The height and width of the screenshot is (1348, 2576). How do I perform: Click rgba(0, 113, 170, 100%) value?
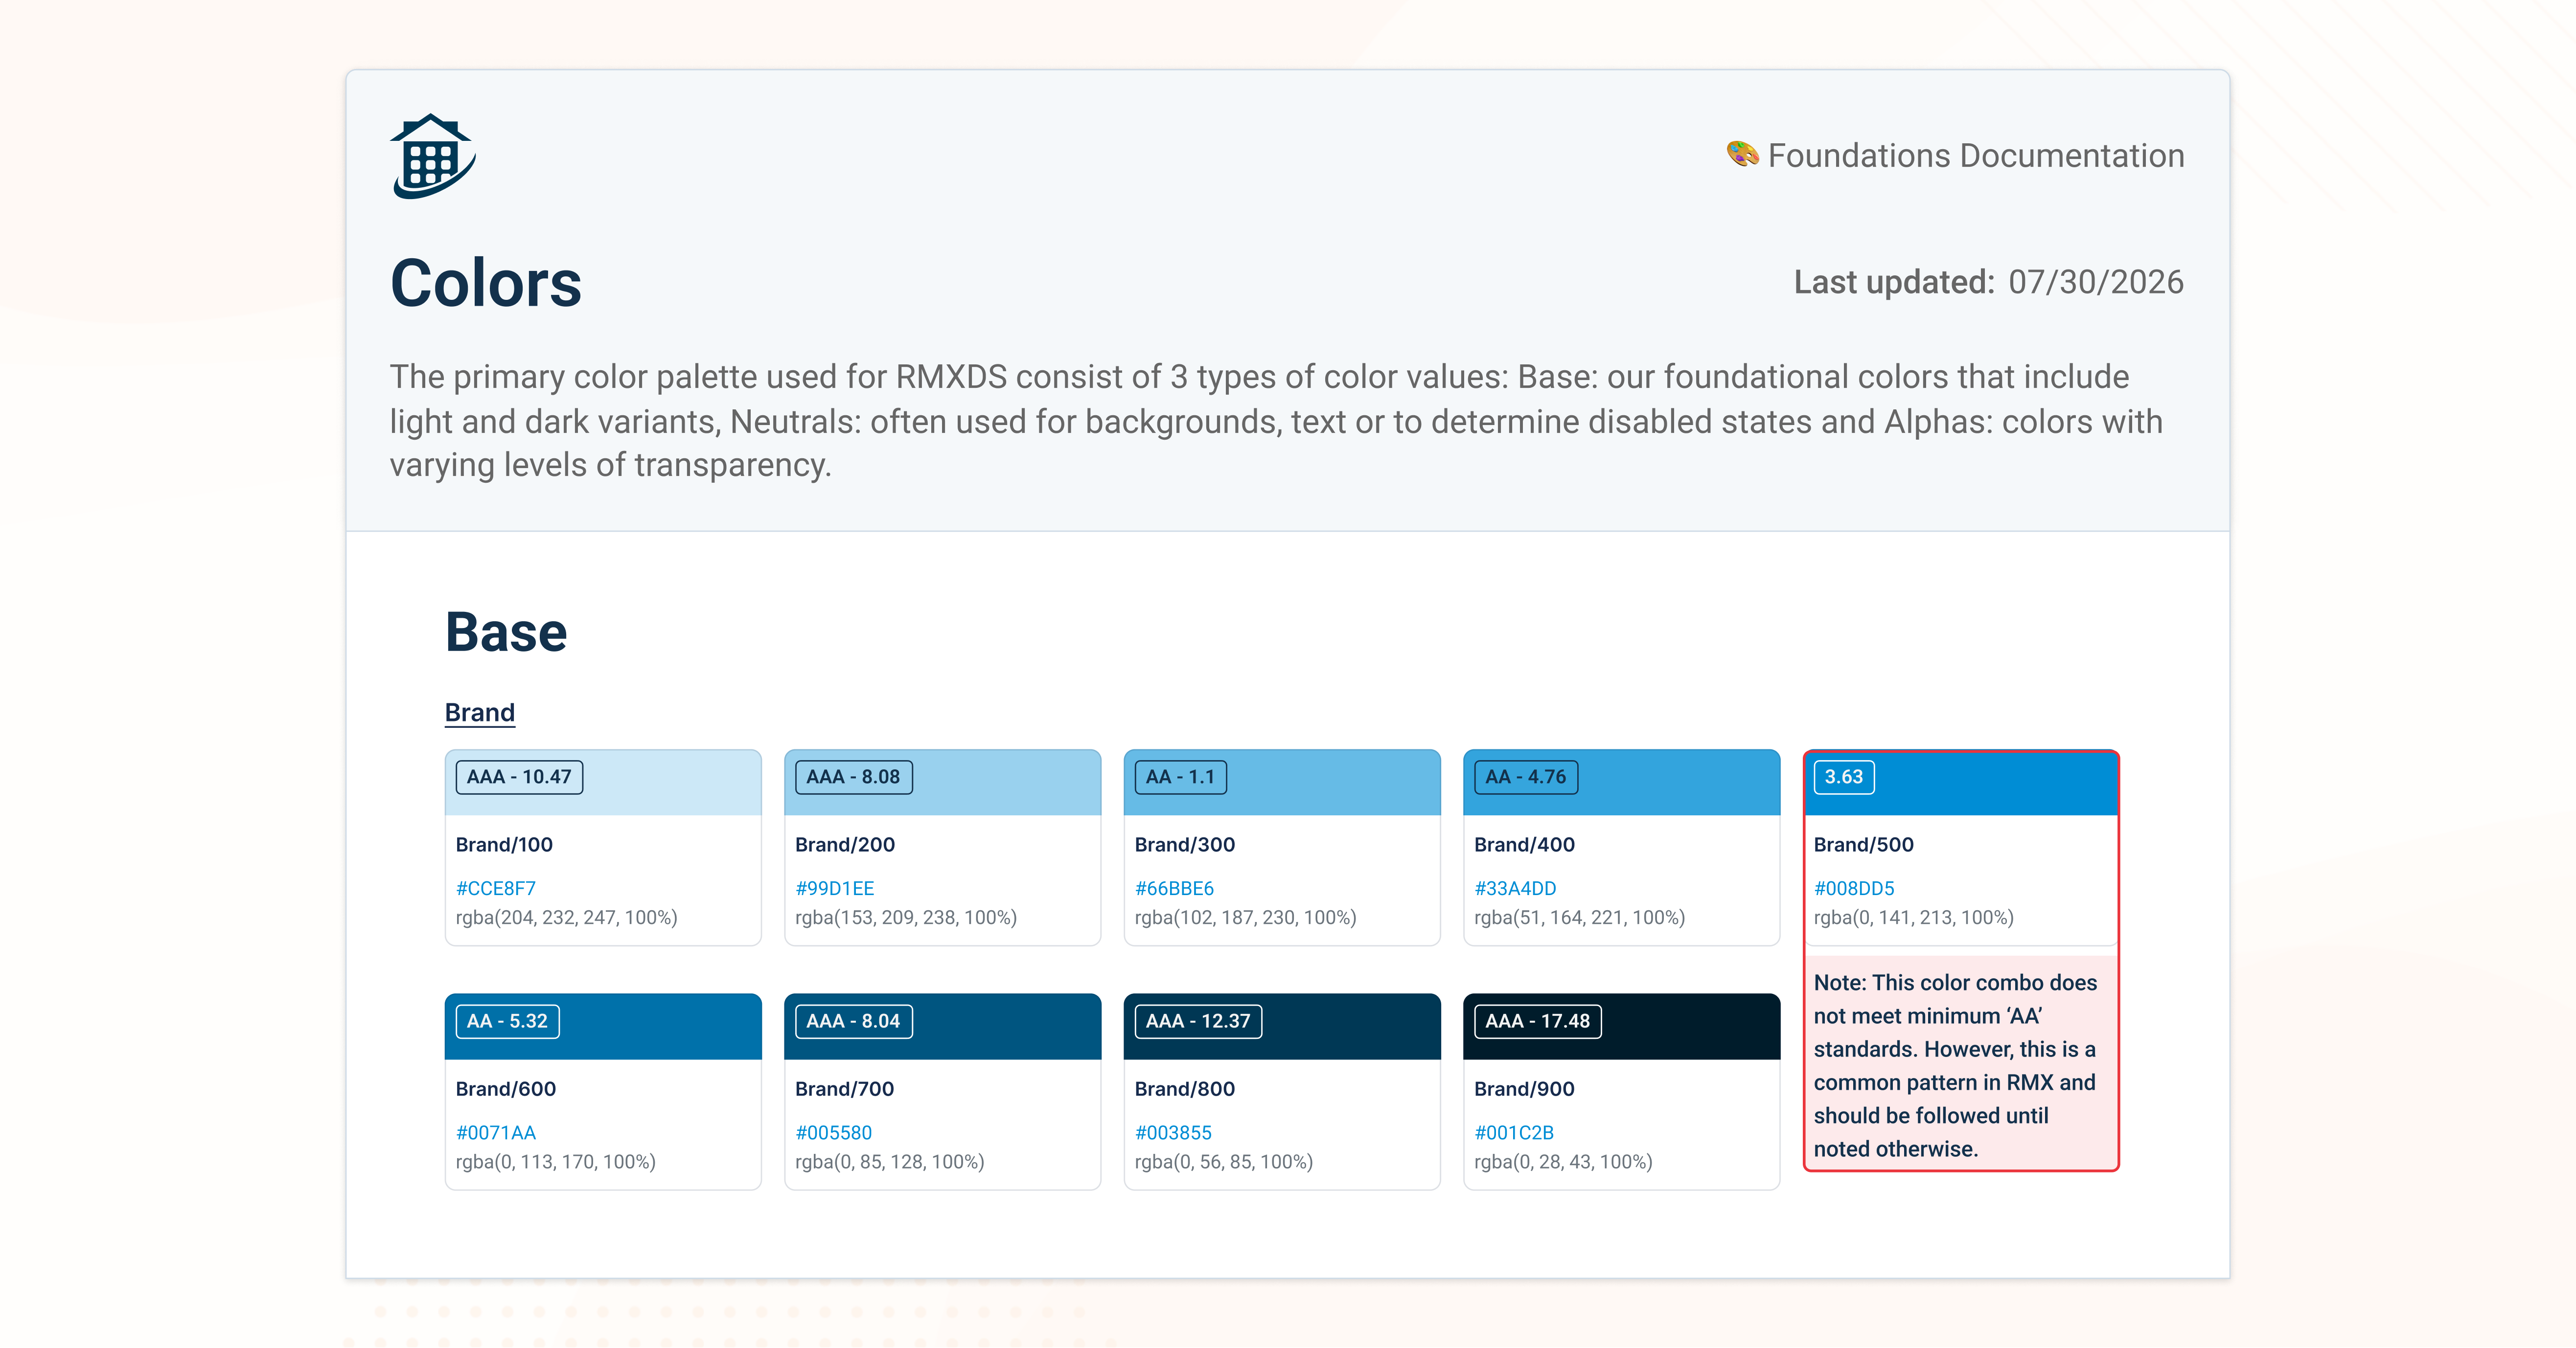click(x=556, y=1161)
